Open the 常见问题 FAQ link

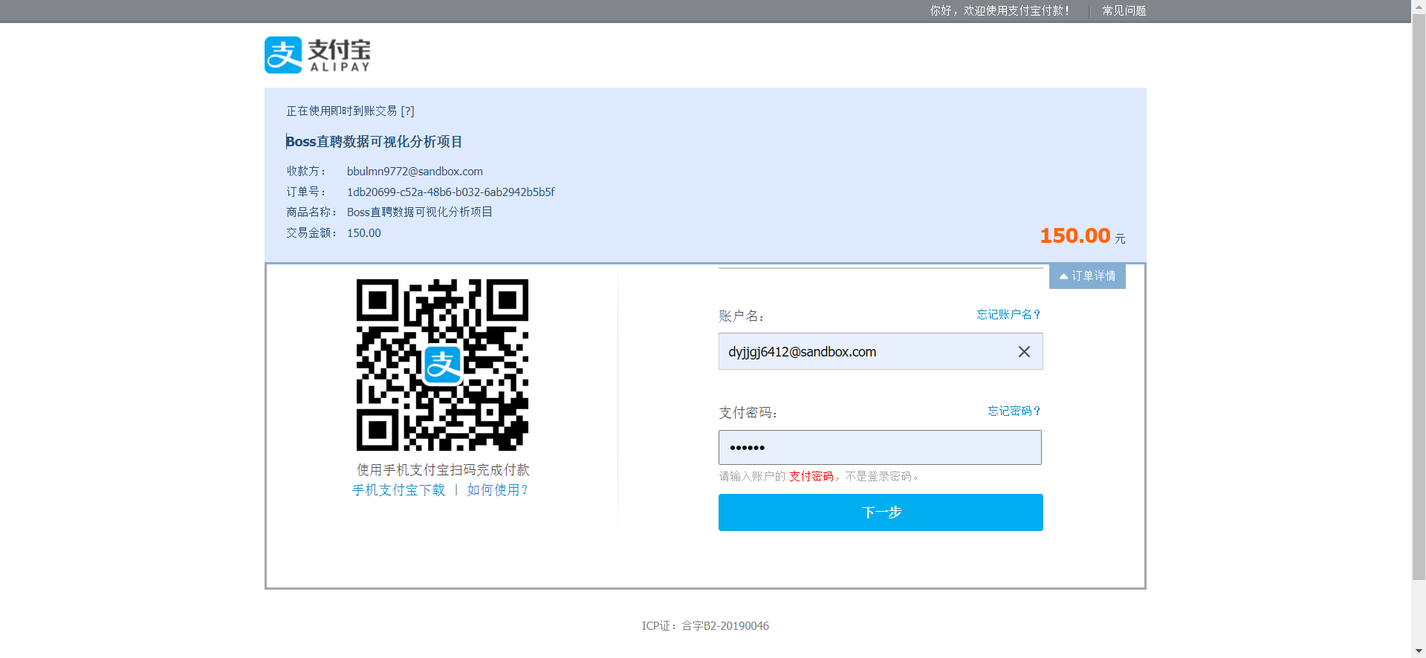(x=1124, y=10)
